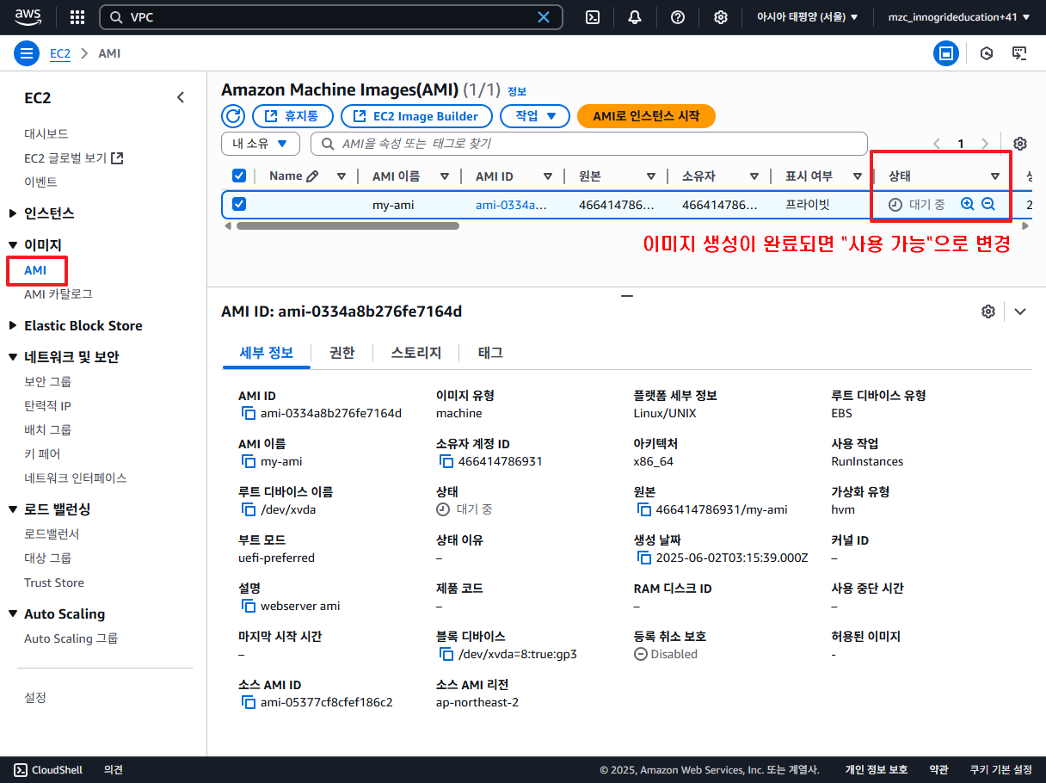Copy the AMI name my-ami
The width and height of the screenshot is (1046, 783).
click(249, 461)
